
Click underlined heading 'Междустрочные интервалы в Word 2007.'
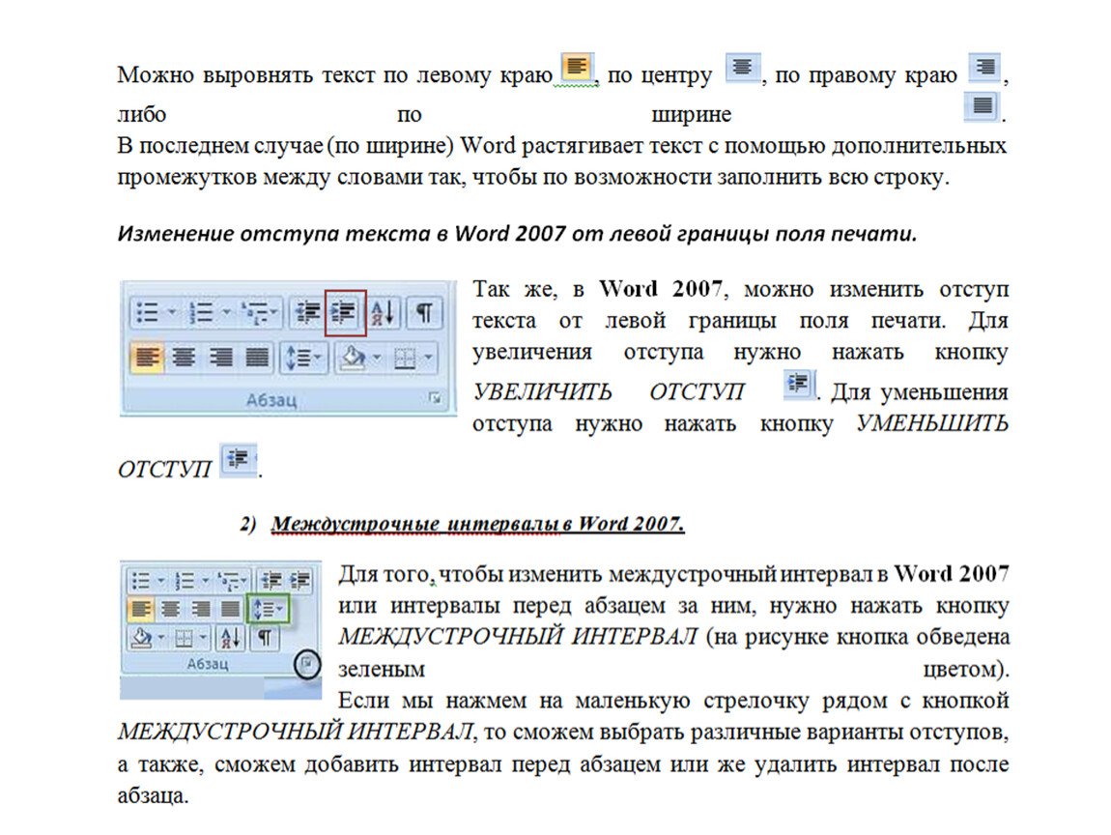477,524
